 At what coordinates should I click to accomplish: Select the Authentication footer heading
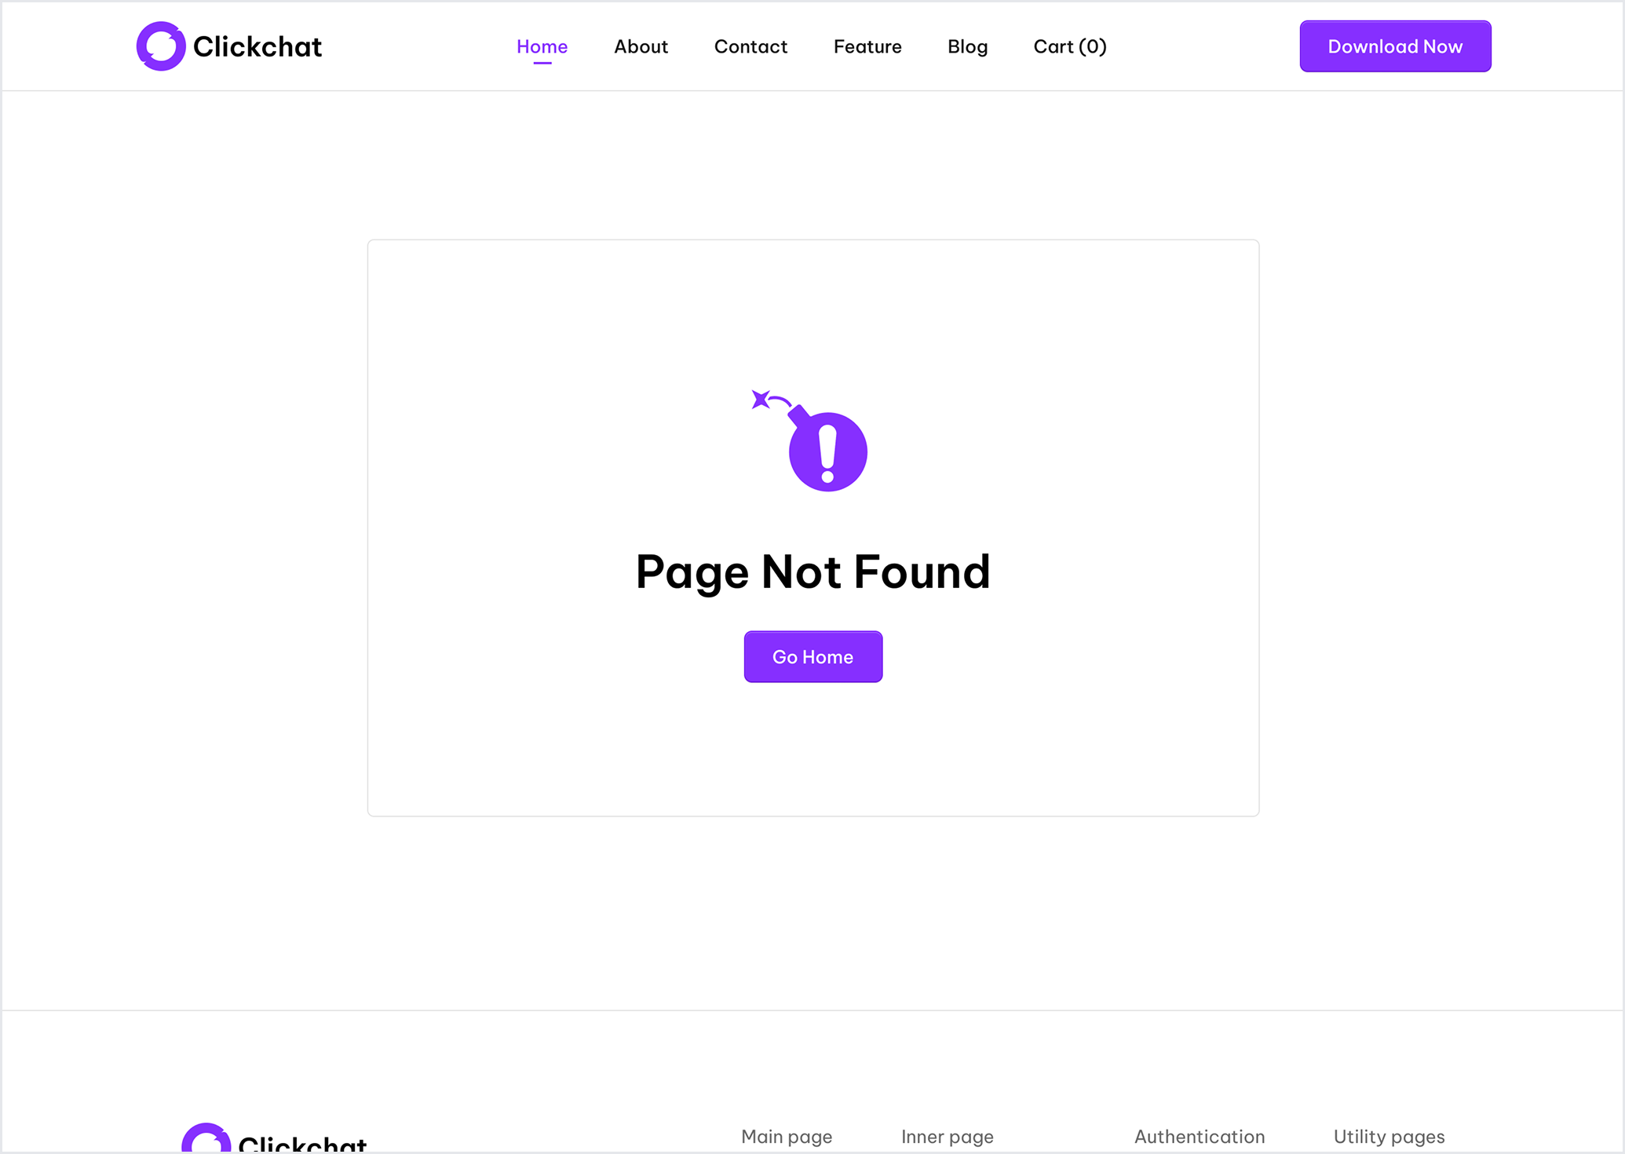point(1200,1137)
